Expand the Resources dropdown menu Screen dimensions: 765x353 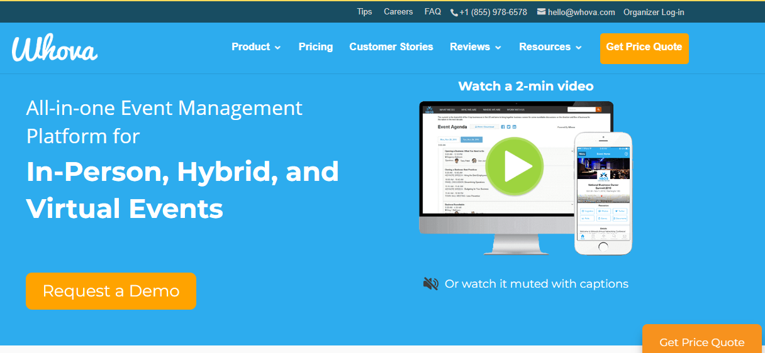pyautogui.click(x=550, y=47)
